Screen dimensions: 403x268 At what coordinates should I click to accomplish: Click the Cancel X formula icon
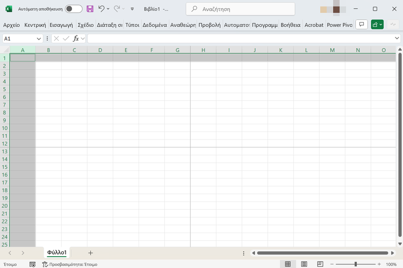click(x=56, y=39)
